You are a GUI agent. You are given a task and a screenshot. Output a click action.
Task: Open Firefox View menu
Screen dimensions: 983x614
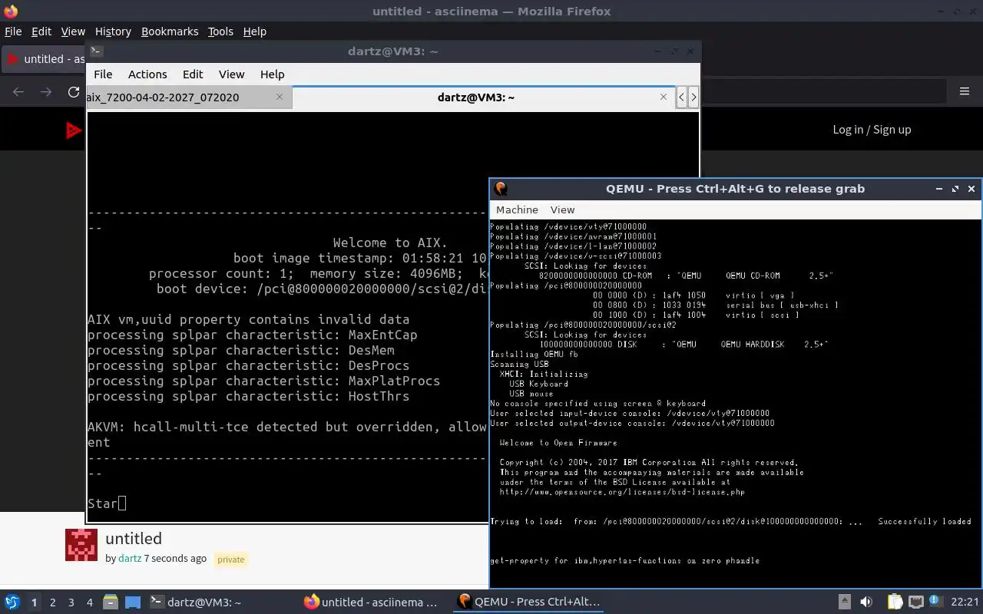pos(73,31)
